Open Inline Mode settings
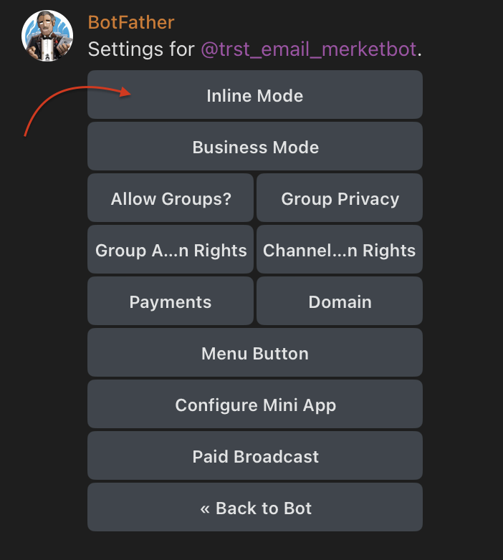503x560 pixels. pyautogui.click(x=254, y=95)
